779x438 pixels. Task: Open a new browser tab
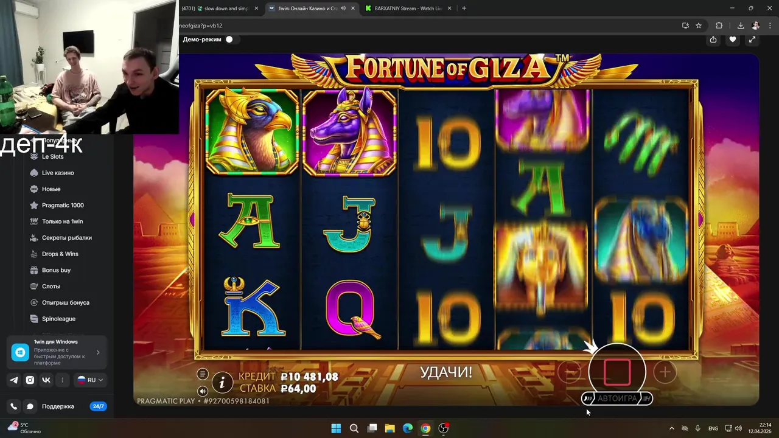pos(464,9)
